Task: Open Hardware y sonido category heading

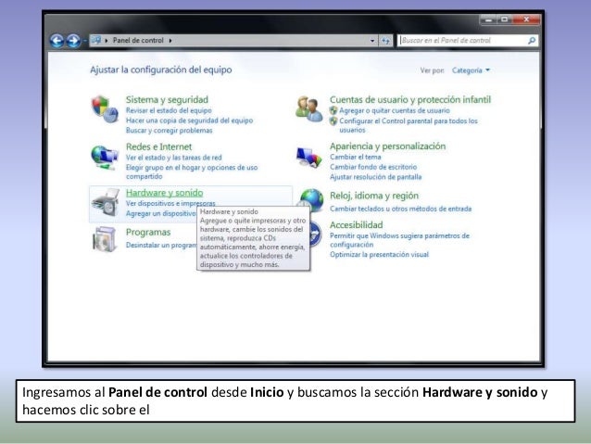Action: 164,193
